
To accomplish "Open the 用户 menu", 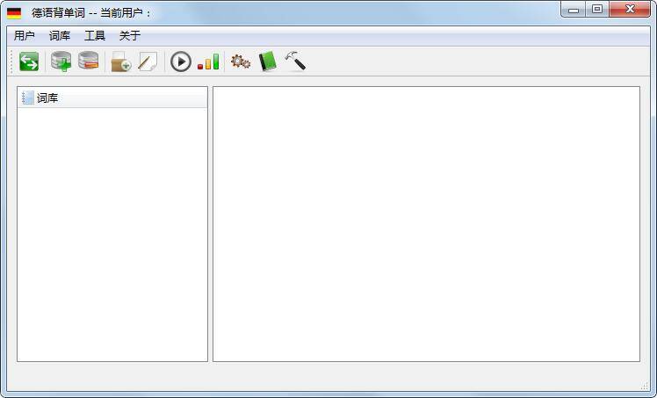I will [25, 36].
